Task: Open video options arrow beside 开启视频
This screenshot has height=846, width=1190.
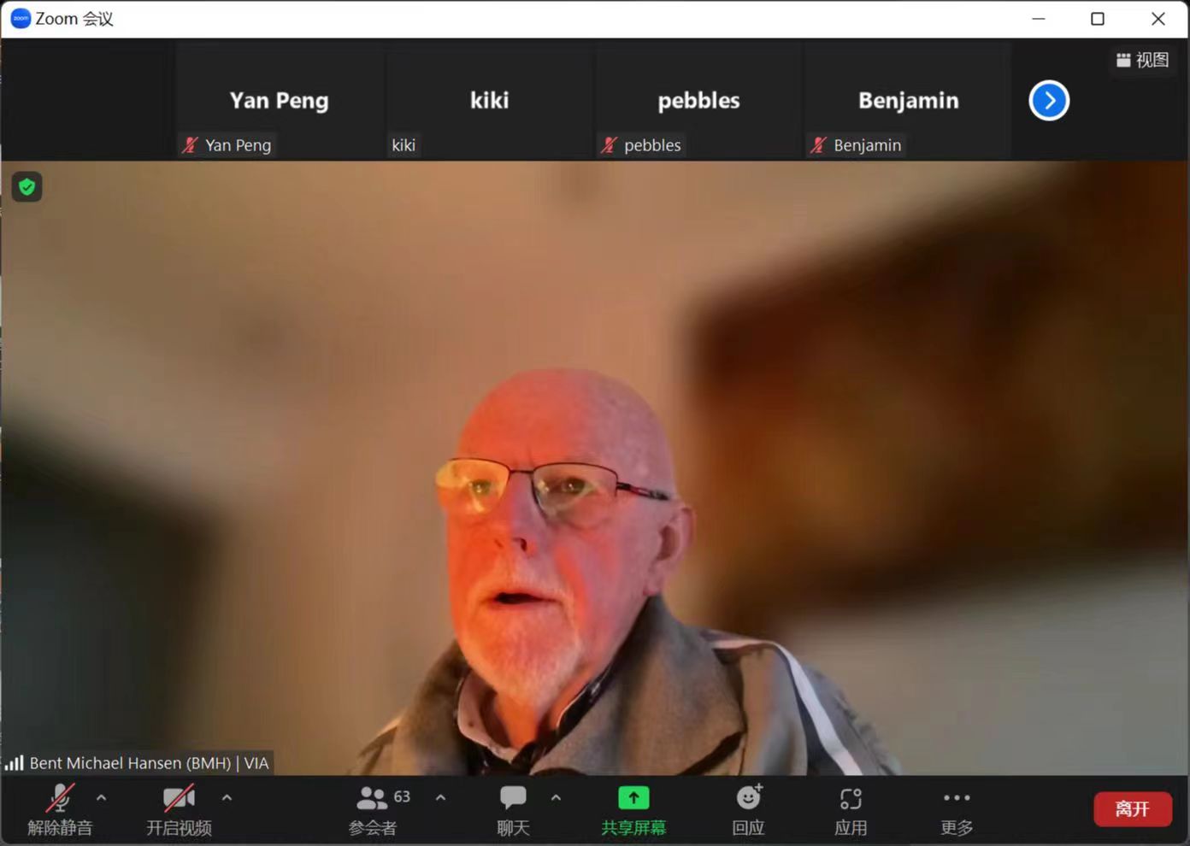Action: pos(227,797)
